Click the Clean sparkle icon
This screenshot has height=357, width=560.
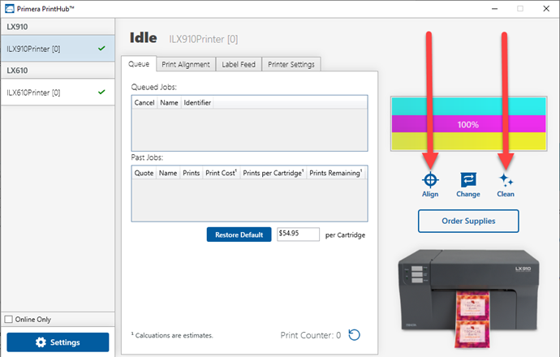pyautogui.click(x=506, y=180)
